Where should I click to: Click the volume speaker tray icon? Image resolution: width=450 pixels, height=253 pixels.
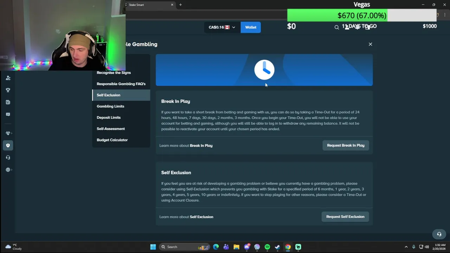point(427,247)
